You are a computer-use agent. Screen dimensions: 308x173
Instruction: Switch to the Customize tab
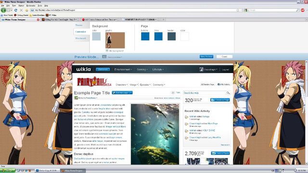pos(81,32)
